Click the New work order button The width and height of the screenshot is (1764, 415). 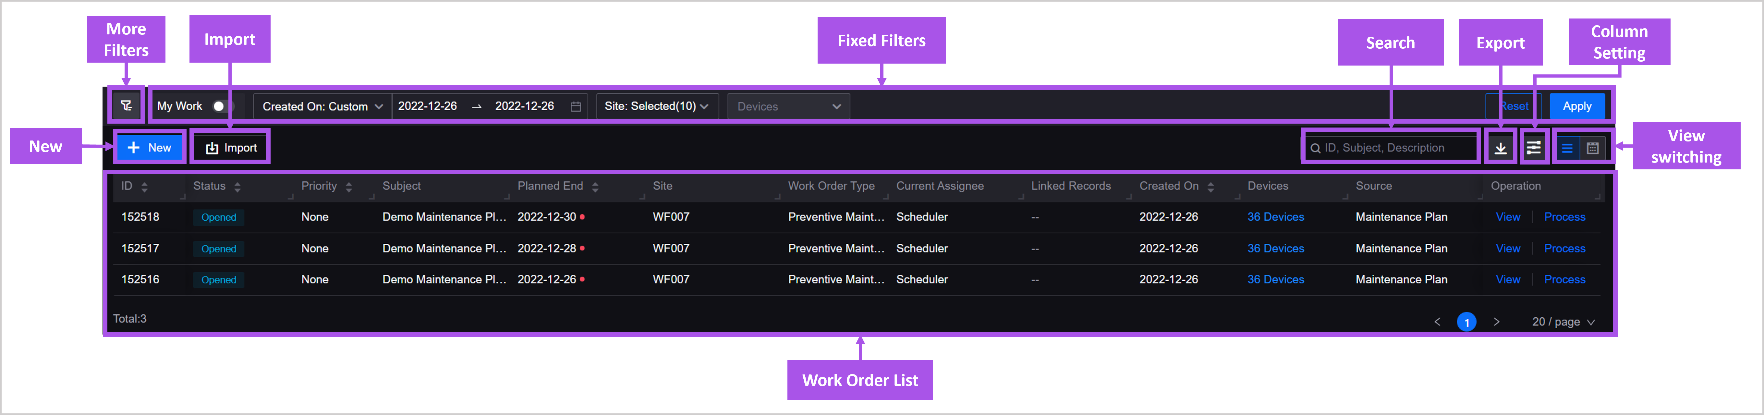pyautogui.click(x=149, y=147)
